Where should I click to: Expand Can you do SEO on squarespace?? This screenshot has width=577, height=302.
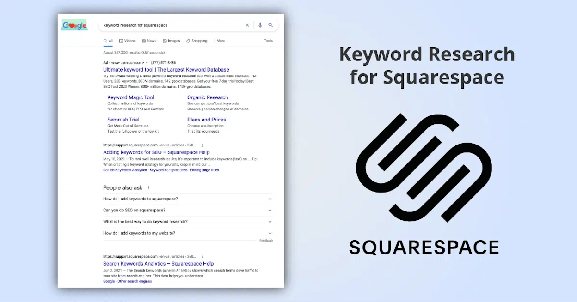[x=188, y=210]
